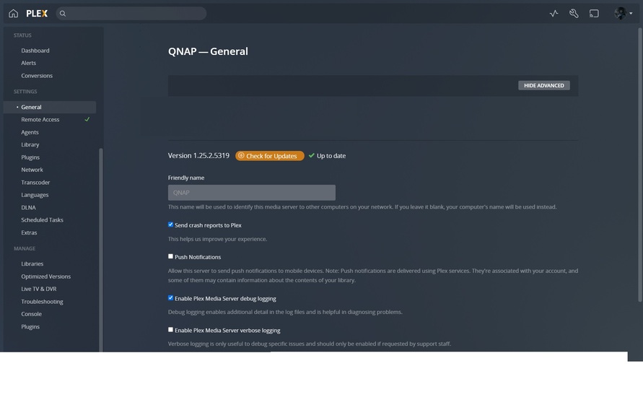Open the user account avatar
643x405 pixels.
620,14
